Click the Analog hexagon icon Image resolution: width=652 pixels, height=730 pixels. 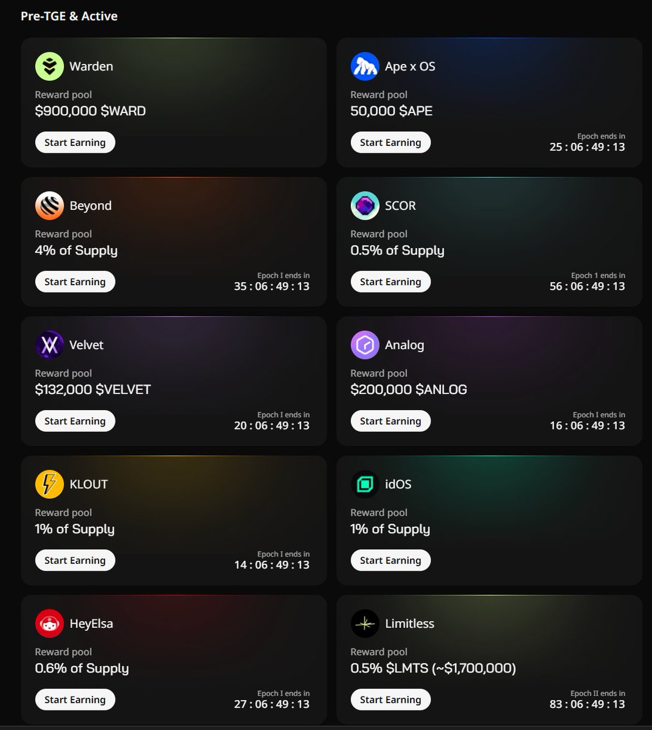pyautogui.click(x=365, y=345)
